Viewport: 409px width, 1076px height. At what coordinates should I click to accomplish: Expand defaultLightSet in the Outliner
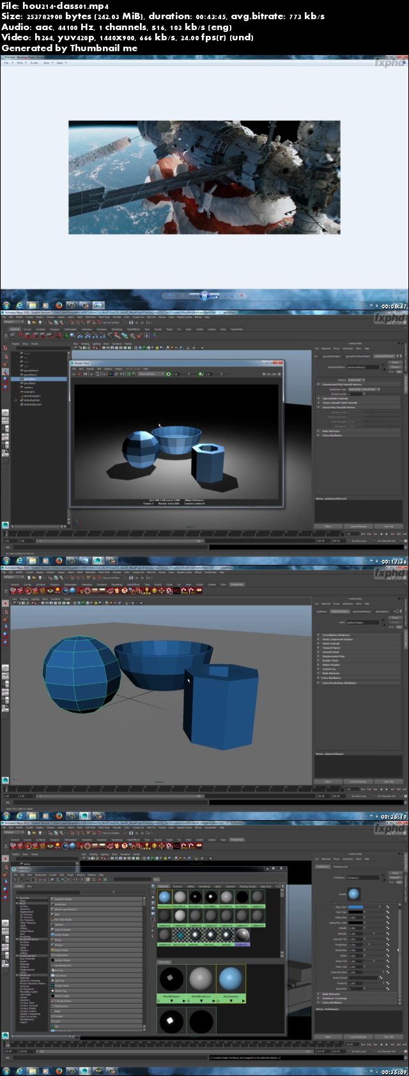pyautogui.click(x=15, y=400)
